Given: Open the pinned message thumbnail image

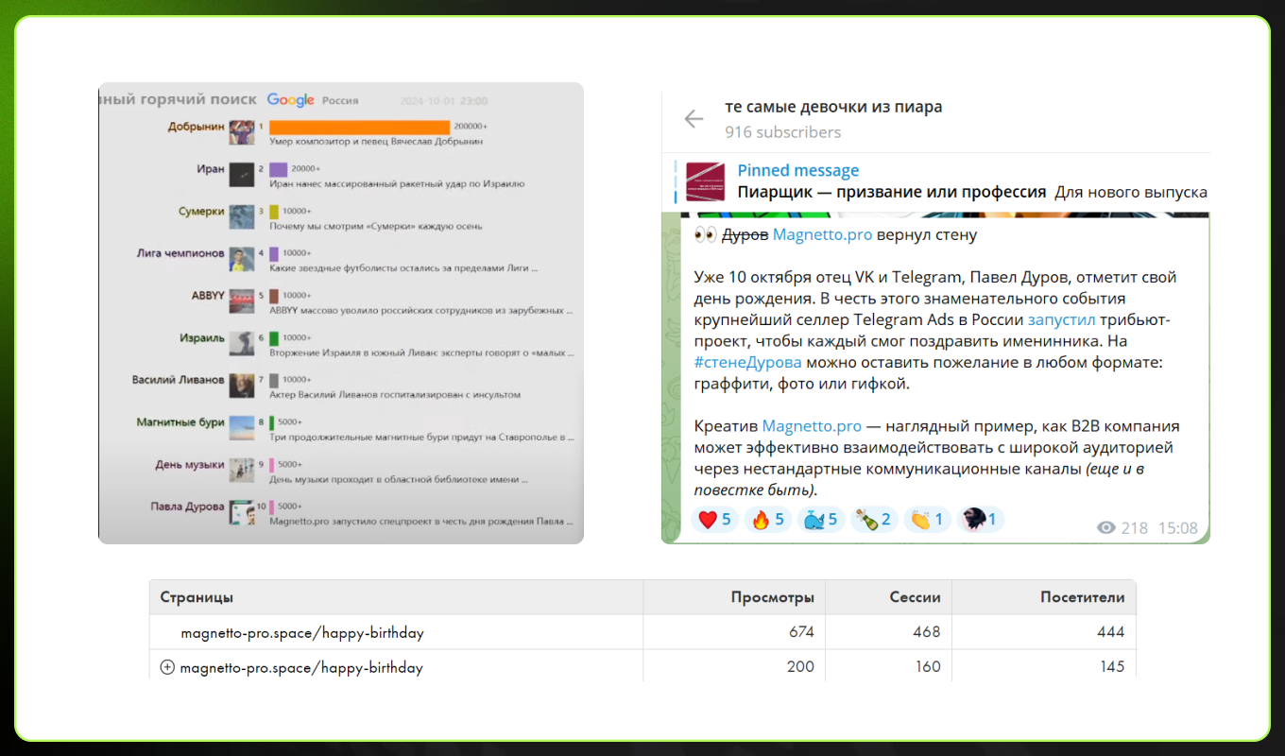Looking at the screenshot, I should 704,181.
